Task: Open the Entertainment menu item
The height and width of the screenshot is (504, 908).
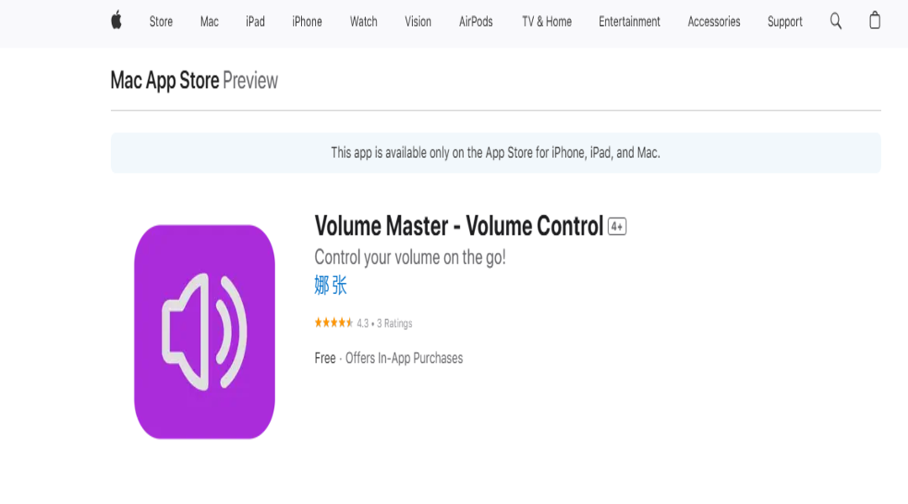Action: (x=629, y=22)
